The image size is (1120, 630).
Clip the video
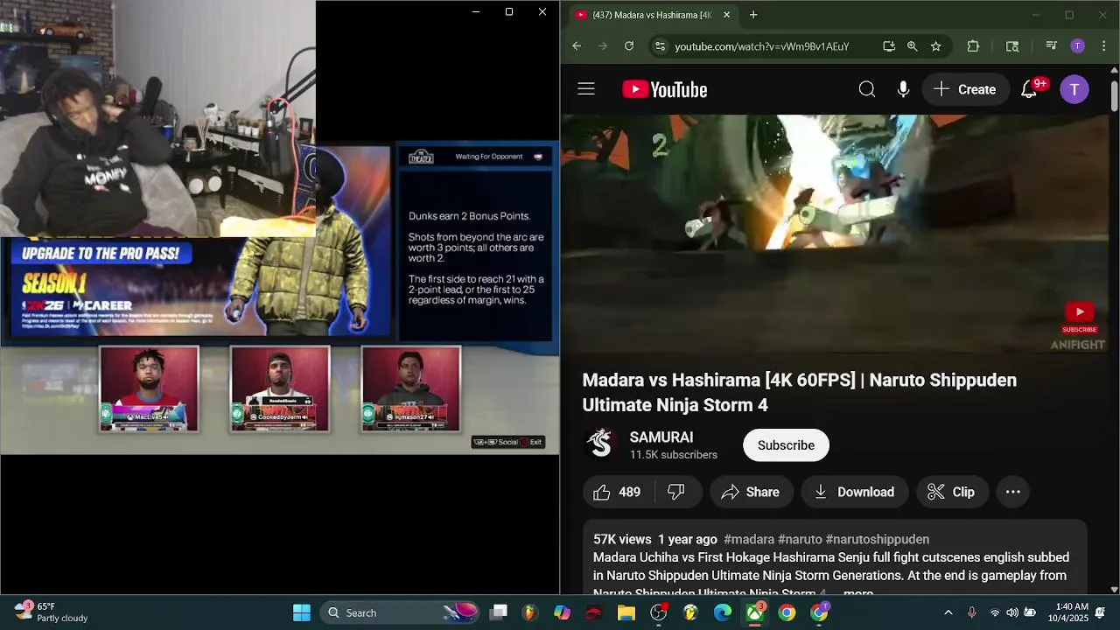(x=952, y=492)
